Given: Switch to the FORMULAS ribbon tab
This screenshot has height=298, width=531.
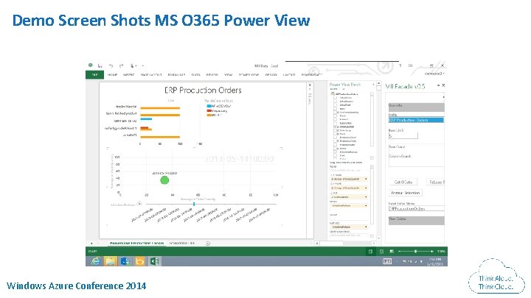Looking at the screenshot, I should 176,74.
